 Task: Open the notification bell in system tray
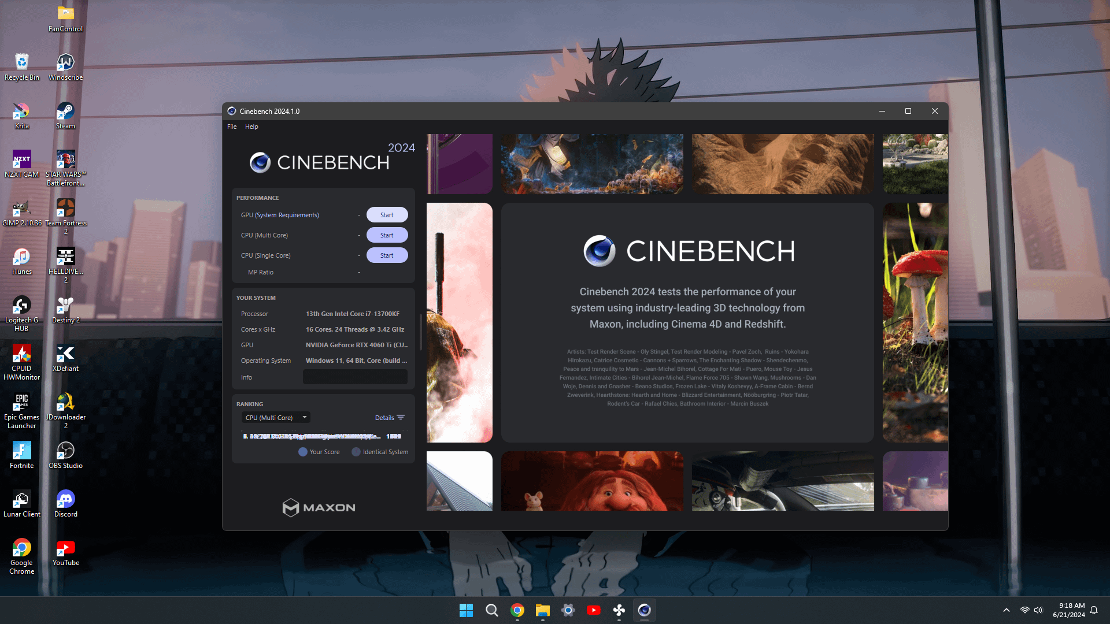pyautogui.click(x=1094, y=610)
